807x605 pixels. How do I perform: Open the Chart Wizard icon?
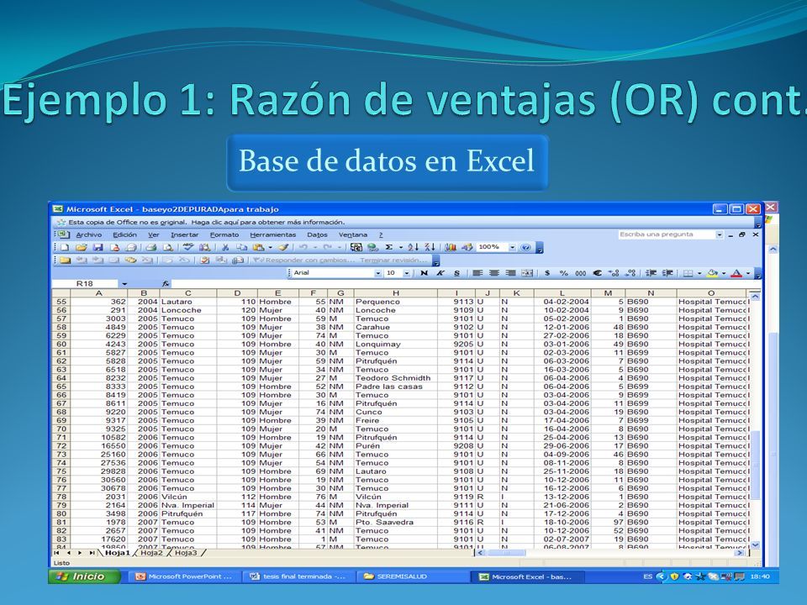pos(451,247)
